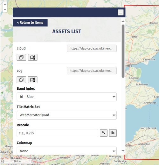Image resolution: width=159 pixels, height=165 pixels.
Task: Copy the cloud asset URL
Action: point(21,57)
